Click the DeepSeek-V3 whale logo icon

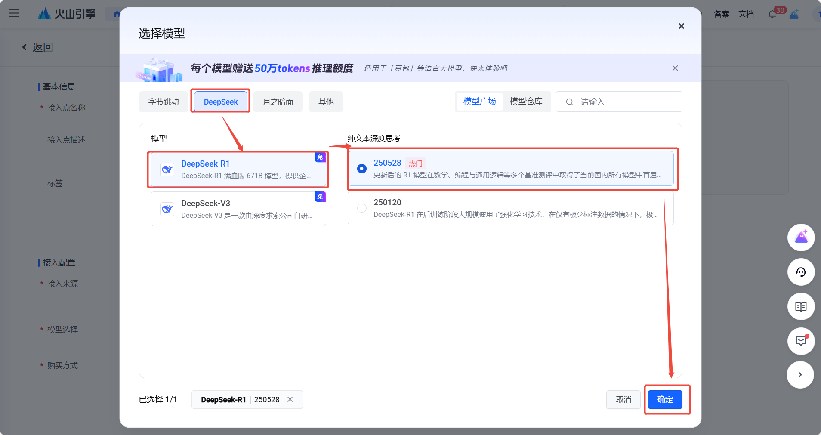pos(167,209)
